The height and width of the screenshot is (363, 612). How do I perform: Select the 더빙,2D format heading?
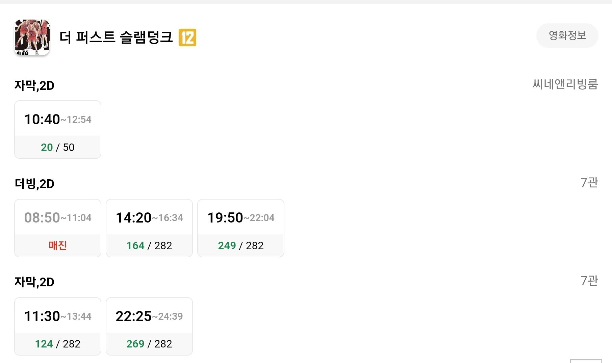point(34,184)
